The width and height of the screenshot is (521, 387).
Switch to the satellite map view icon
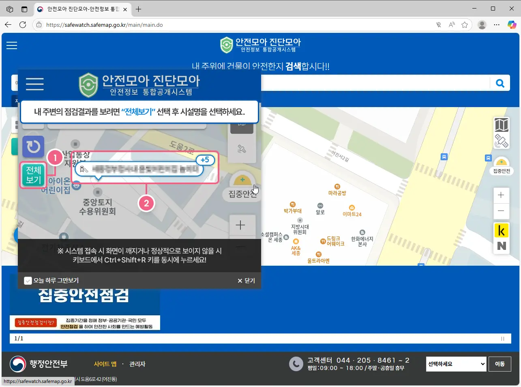tap(502, 141)
